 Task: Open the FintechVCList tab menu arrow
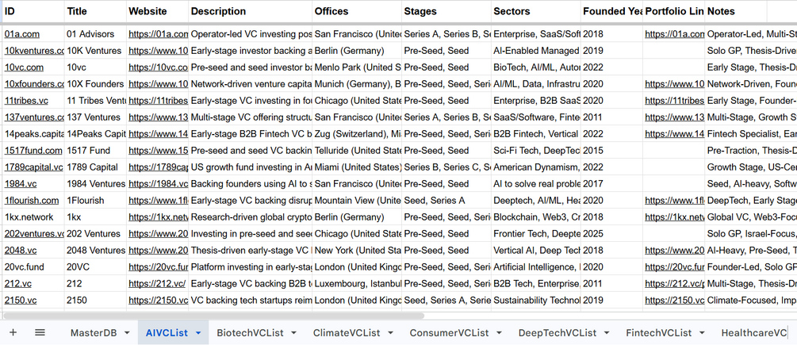click(x=702, y=333)
